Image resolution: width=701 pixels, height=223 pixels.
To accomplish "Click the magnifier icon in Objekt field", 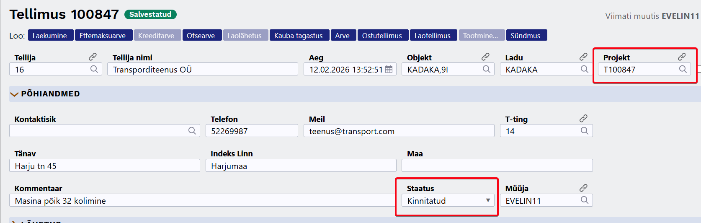I will pos(486,69).
